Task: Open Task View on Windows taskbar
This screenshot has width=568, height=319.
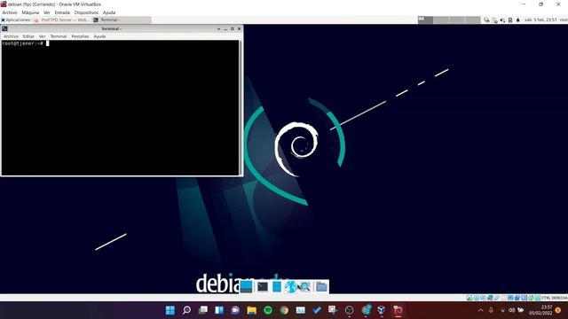Action: pos(203,310)
